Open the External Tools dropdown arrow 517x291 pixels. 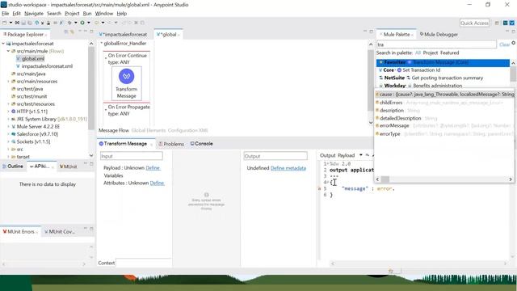coord(103,23)
